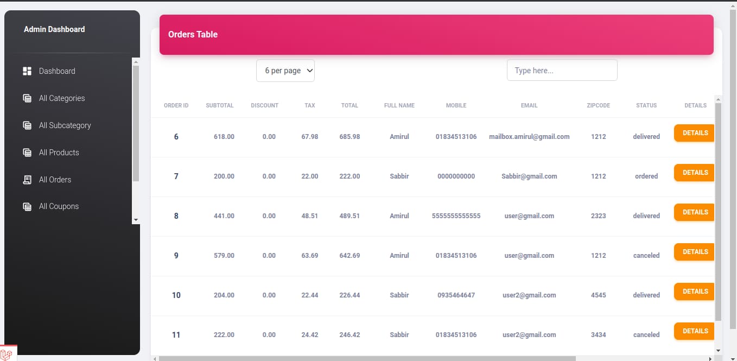Click the 'Type here...' search field
This screenshot has height=361, width=737.
pos(562,70)
